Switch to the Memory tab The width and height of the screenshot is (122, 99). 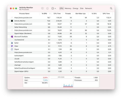[68, 8]
